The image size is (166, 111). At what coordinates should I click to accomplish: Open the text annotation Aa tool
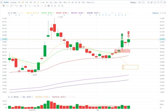(x=35, y=6)
